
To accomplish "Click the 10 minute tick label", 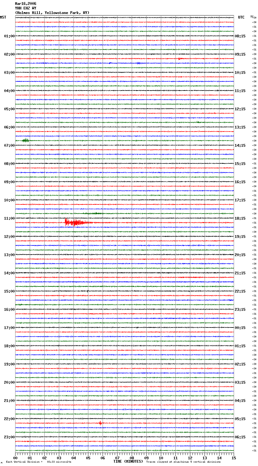I will point(161,458).
